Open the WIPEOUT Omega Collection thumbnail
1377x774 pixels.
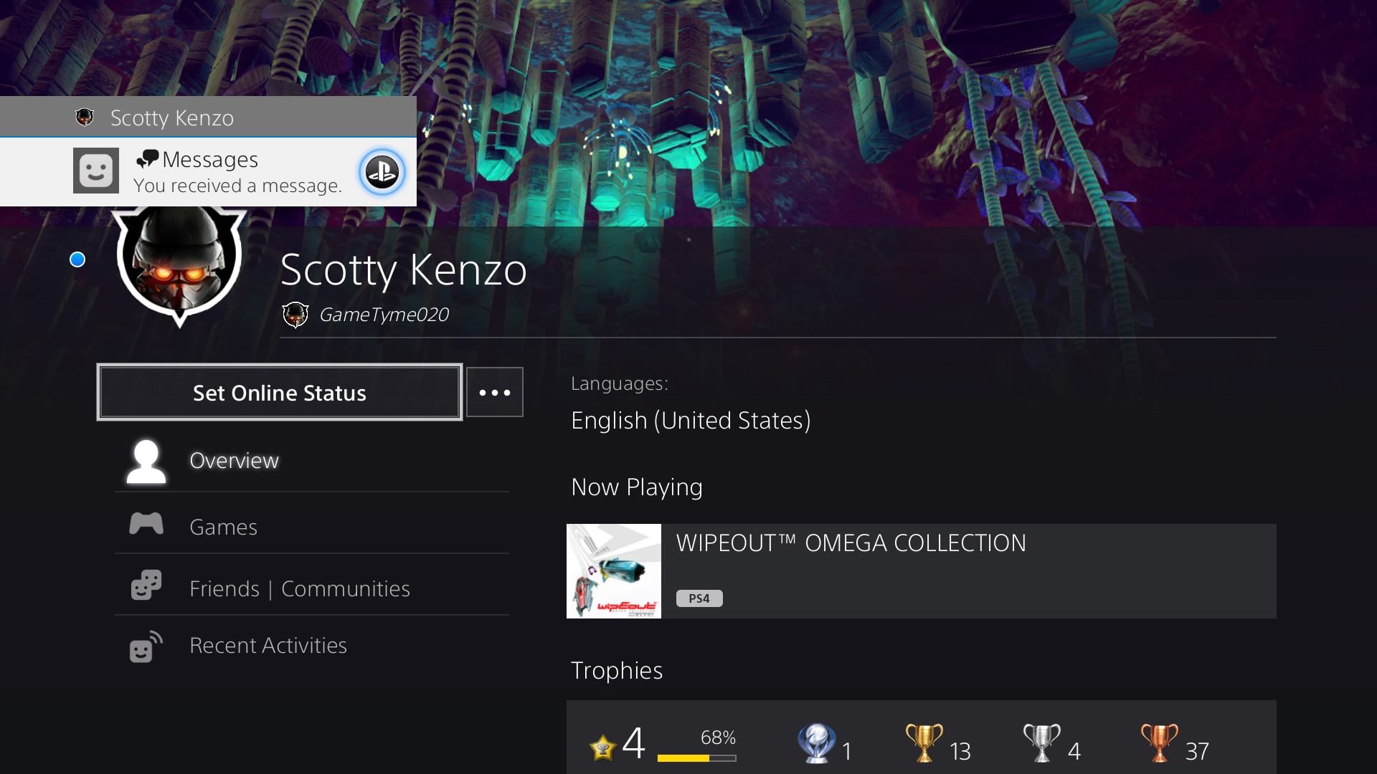(x=613, y=571)
